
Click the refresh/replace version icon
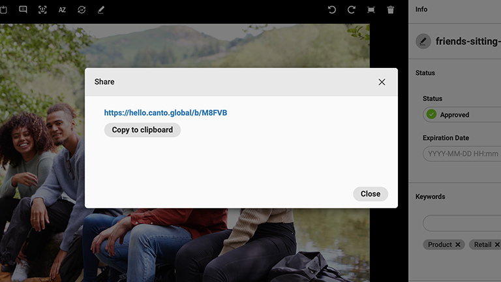point(82,10)
